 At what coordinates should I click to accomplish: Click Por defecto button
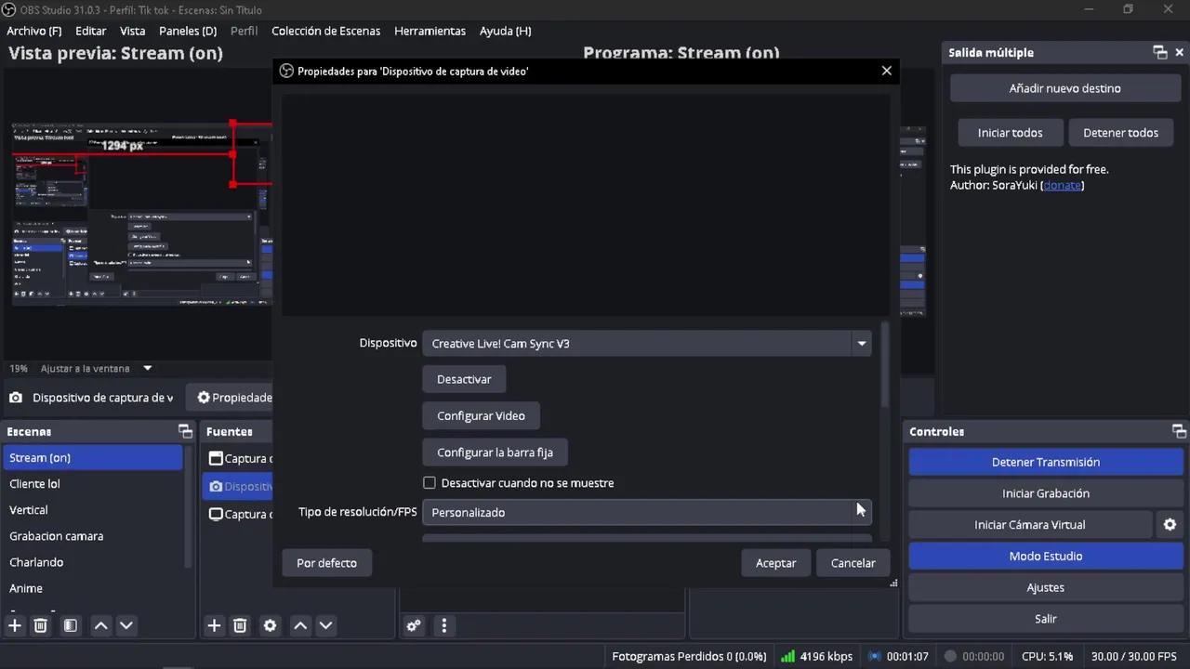coord(326,563)
